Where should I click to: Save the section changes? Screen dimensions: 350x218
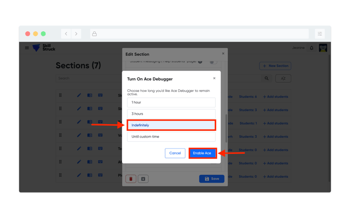[x=212, y=179]
